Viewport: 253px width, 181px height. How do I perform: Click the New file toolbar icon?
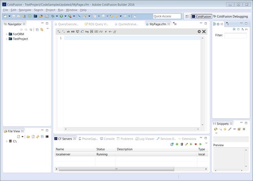coord(5,16)
